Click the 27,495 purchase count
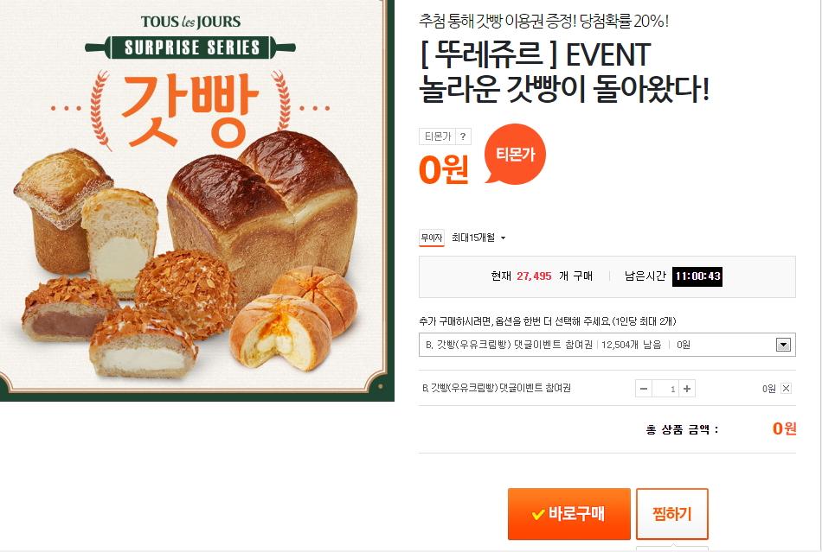 pos(534,276)
